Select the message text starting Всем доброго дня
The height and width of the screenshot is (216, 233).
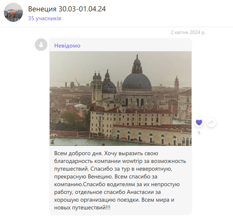[x=120, y=180]
